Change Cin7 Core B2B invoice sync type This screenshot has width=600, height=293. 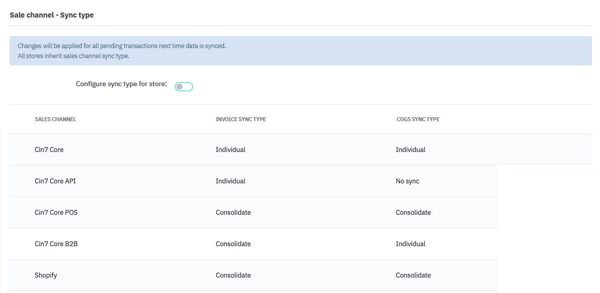(x=233, y=244)
